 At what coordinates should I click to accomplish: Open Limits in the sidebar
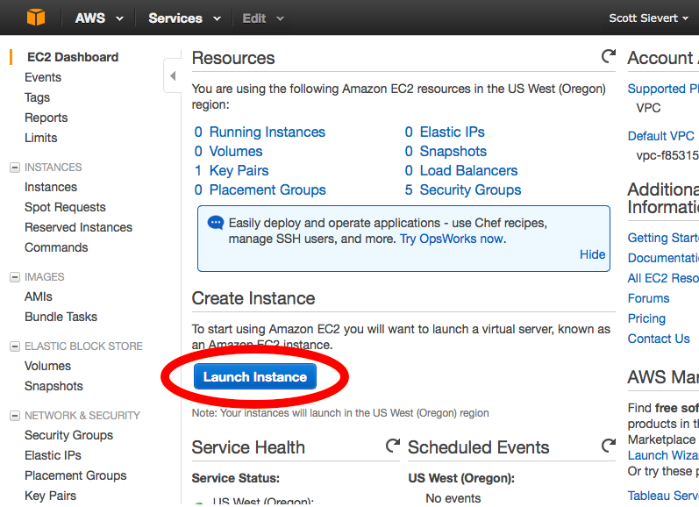pyautogui.click(x=40, y=138)
